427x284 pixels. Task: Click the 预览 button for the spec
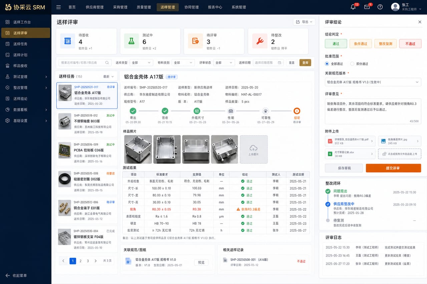pyautogui.click(x=201, y=262)
